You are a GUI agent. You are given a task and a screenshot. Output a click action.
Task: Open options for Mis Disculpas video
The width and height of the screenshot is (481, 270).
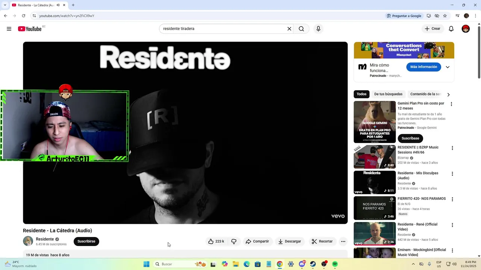(452, 174)
